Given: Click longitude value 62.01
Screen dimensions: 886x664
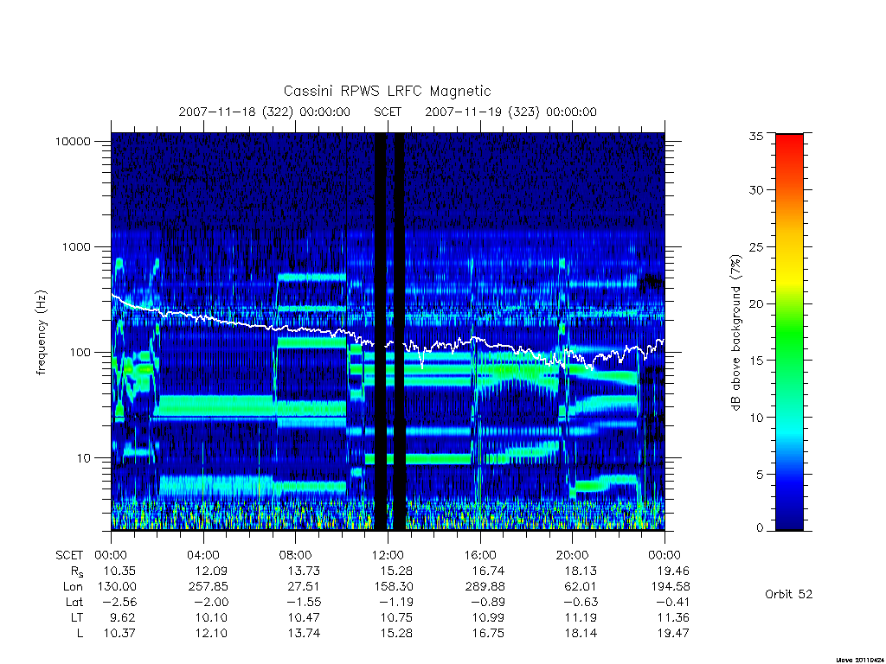Looking at the screenshot, I should (x=581, y=587).
